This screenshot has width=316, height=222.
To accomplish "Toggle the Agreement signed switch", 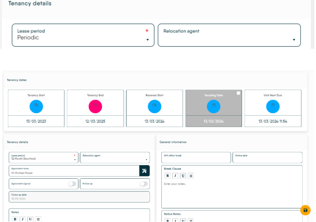I will coord(73,184).
